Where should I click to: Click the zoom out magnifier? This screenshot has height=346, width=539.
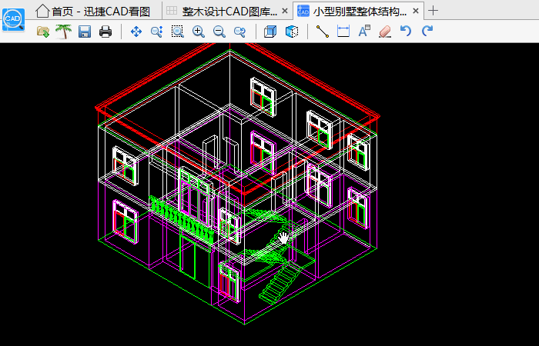(219, 32)
